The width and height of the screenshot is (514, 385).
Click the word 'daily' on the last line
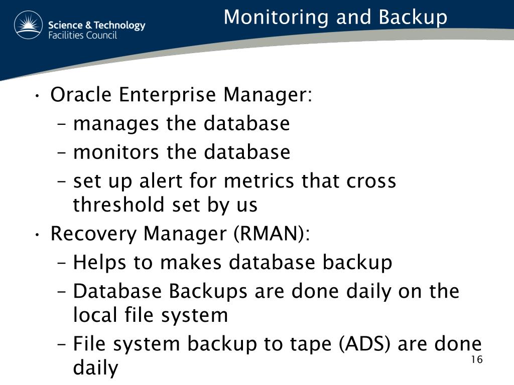(x=95, y=368)
